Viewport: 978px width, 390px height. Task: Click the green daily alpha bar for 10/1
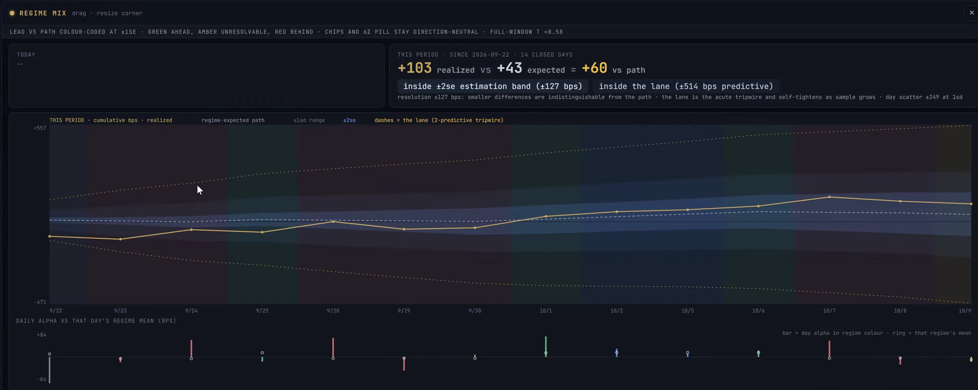click(x=546, y=346)
